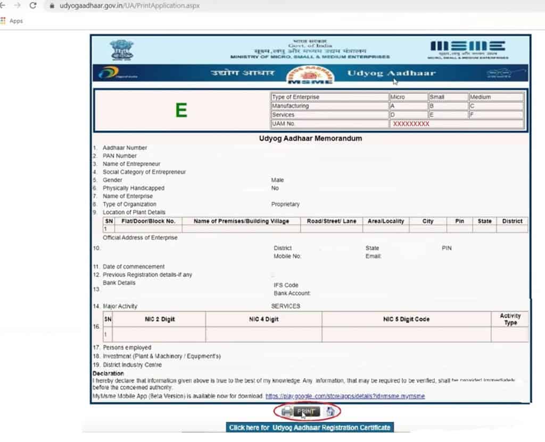
Task: Click the 'District Industry Centre' label
Action: click(x=132, y=365)
